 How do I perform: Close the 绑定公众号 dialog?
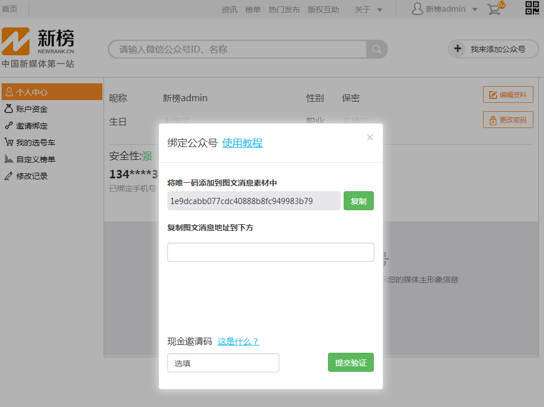370,138
